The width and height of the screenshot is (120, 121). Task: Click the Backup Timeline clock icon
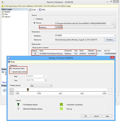tap(9, 58)
